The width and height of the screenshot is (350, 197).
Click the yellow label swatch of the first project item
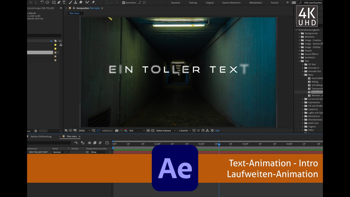[x=55, y=45]
